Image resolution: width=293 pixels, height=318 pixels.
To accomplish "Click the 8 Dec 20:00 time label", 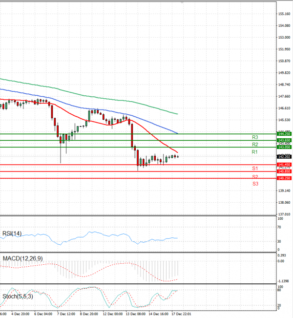I will [x=89, y=314].
